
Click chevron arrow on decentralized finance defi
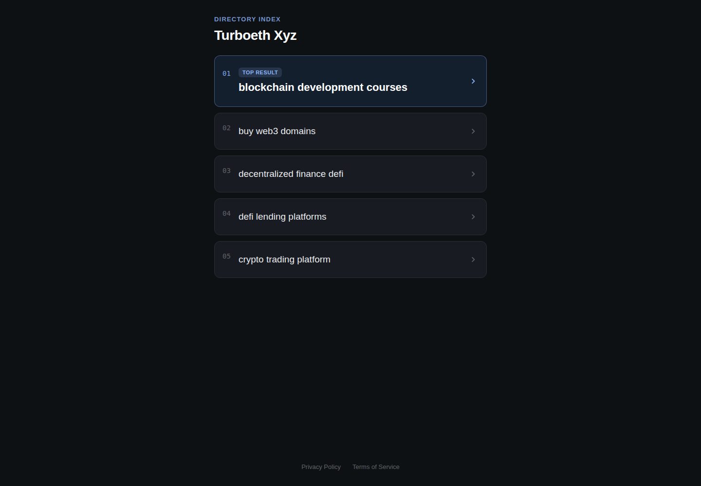coord(473,174)
